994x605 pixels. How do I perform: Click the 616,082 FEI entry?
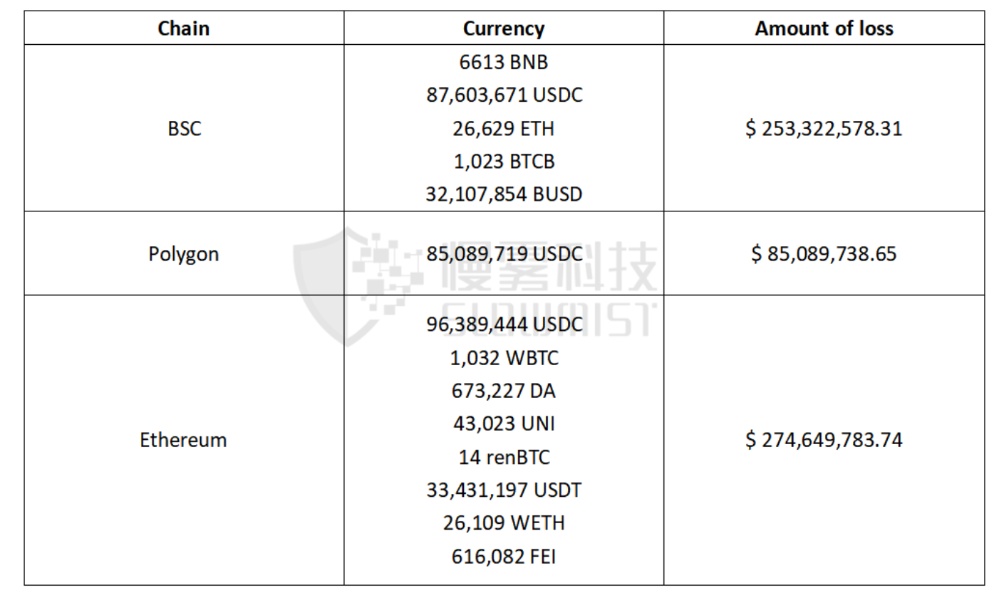coord(504,556)
